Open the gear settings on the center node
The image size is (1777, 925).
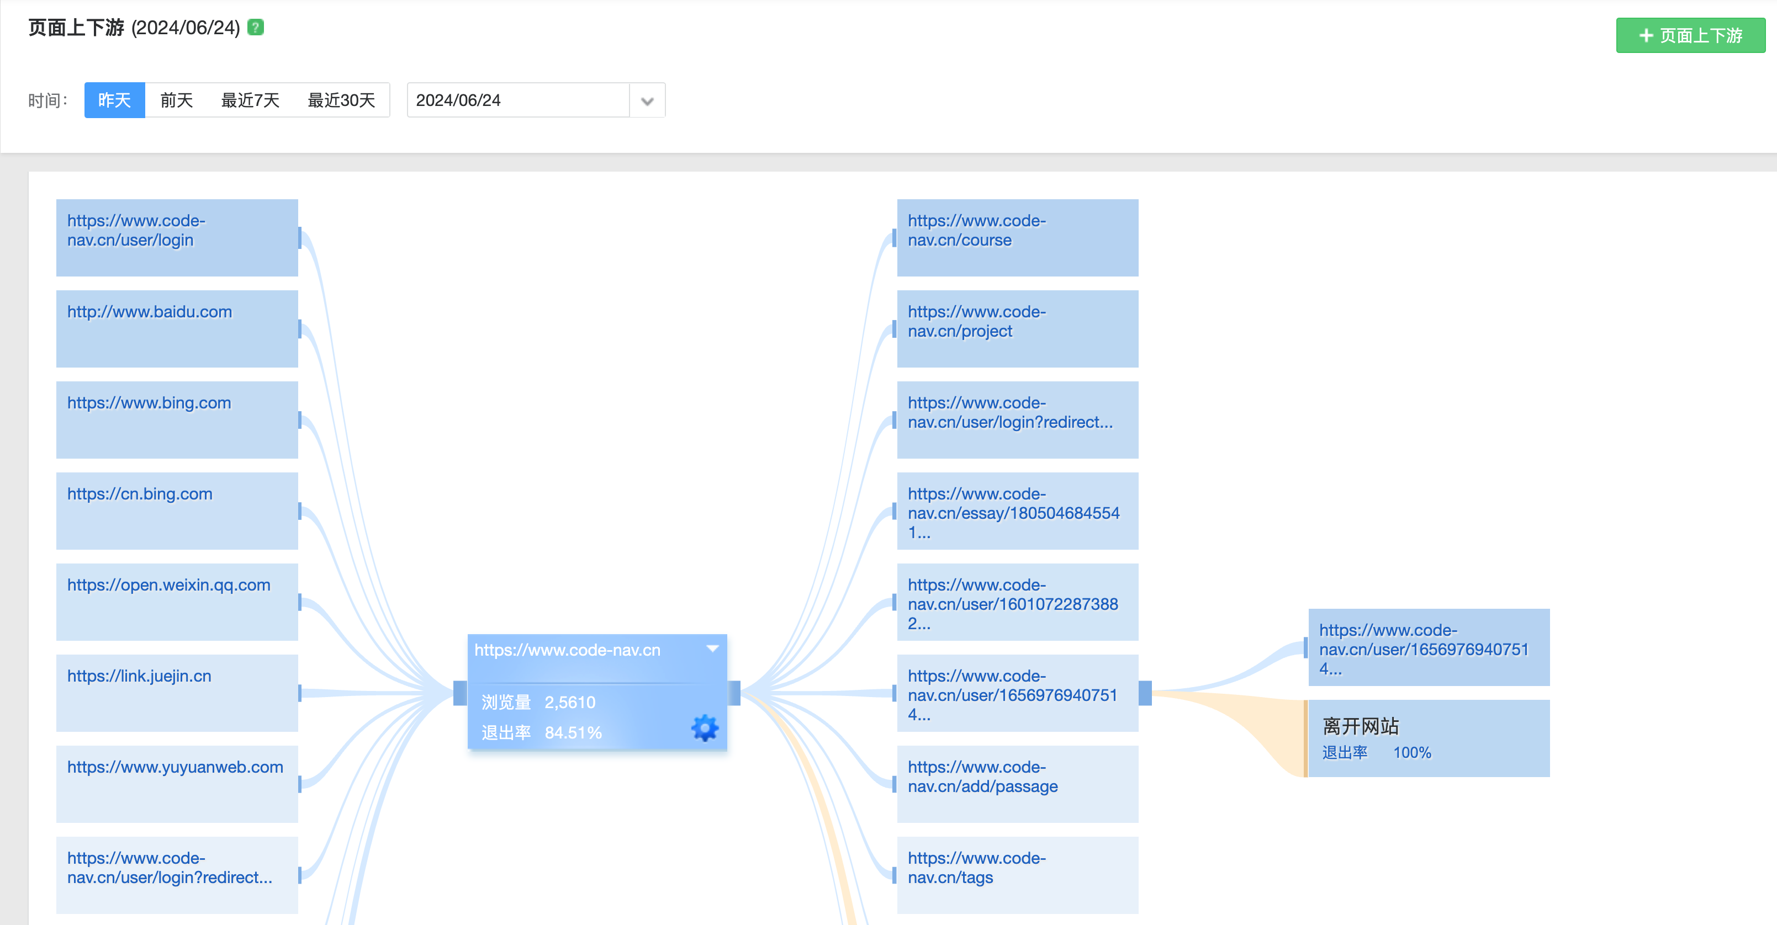click(704, 728)
